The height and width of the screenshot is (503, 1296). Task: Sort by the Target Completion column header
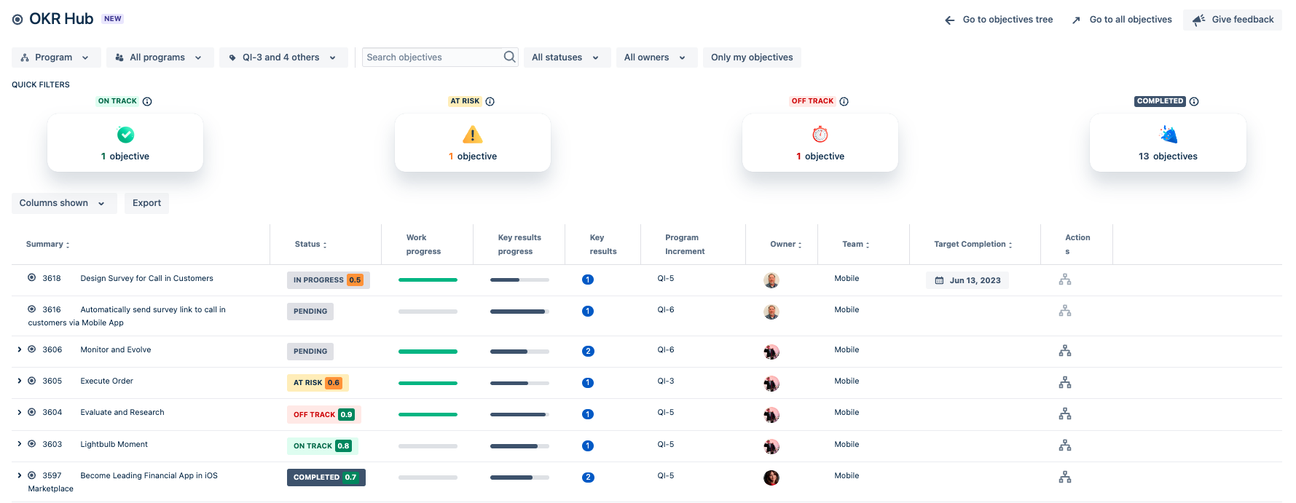click(973, 245)
